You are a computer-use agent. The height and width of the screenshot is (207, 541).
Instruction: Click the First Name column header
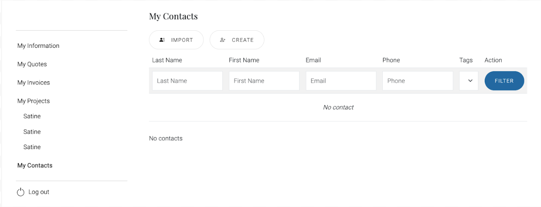[x=244, y=60]
